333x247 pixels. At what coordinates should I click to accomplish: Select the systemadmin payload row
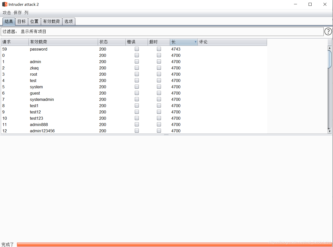(x=134, y=99)
